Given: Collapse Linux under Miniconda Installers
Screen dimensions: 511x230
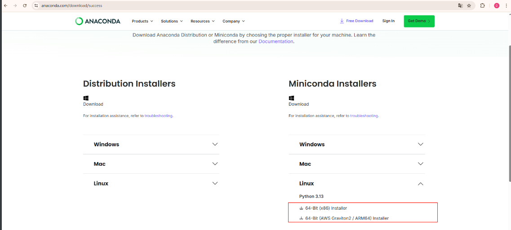Looking at the screenshot, I should [x=357, y=184].
